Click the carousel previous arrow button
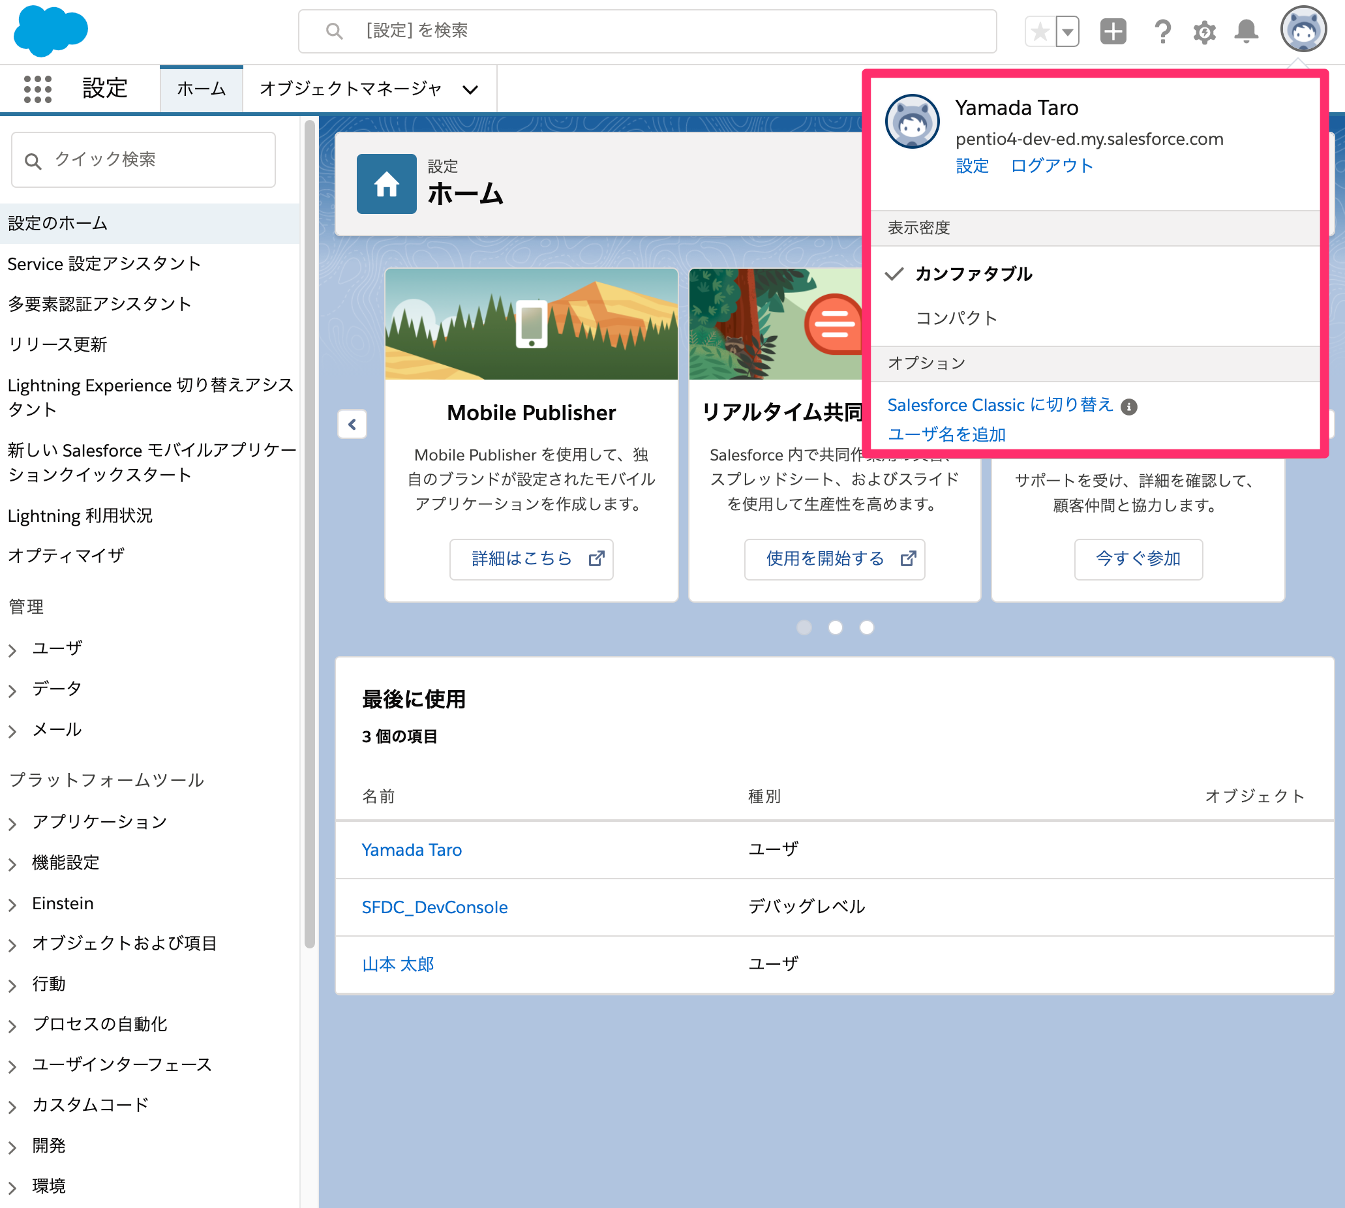The width and height of the screenshot is (1345, 1208). (x=352, y=424)
